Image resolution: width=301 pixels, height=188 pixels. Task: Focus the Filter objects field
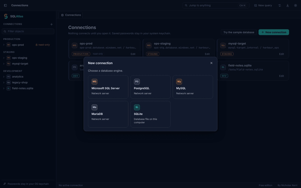click(x=28, y=31)
